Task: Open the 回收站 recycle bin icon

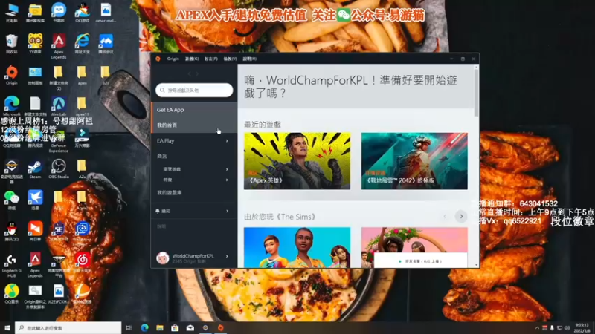Action: pyautogui.click(x=12, y=44)
